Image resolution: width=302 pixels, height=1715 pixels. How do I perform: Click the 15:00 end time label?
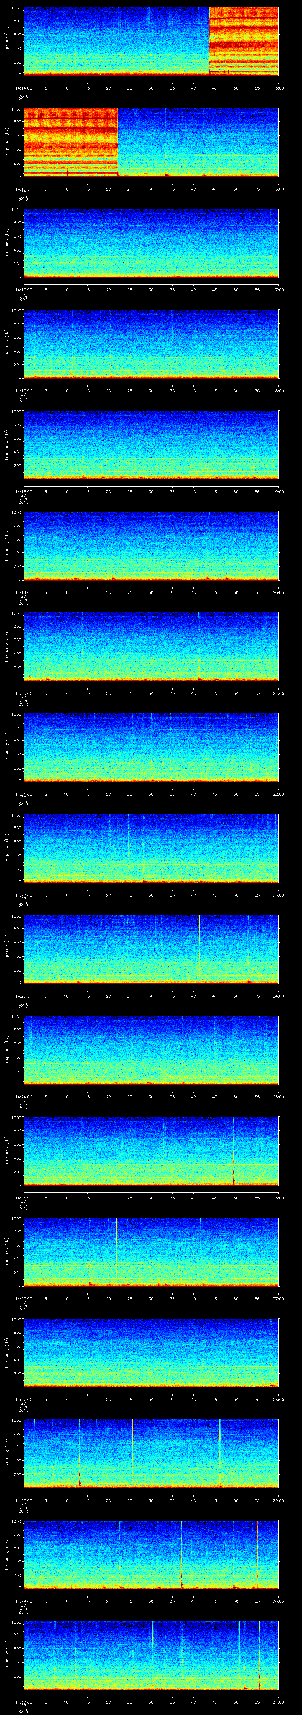279,87
